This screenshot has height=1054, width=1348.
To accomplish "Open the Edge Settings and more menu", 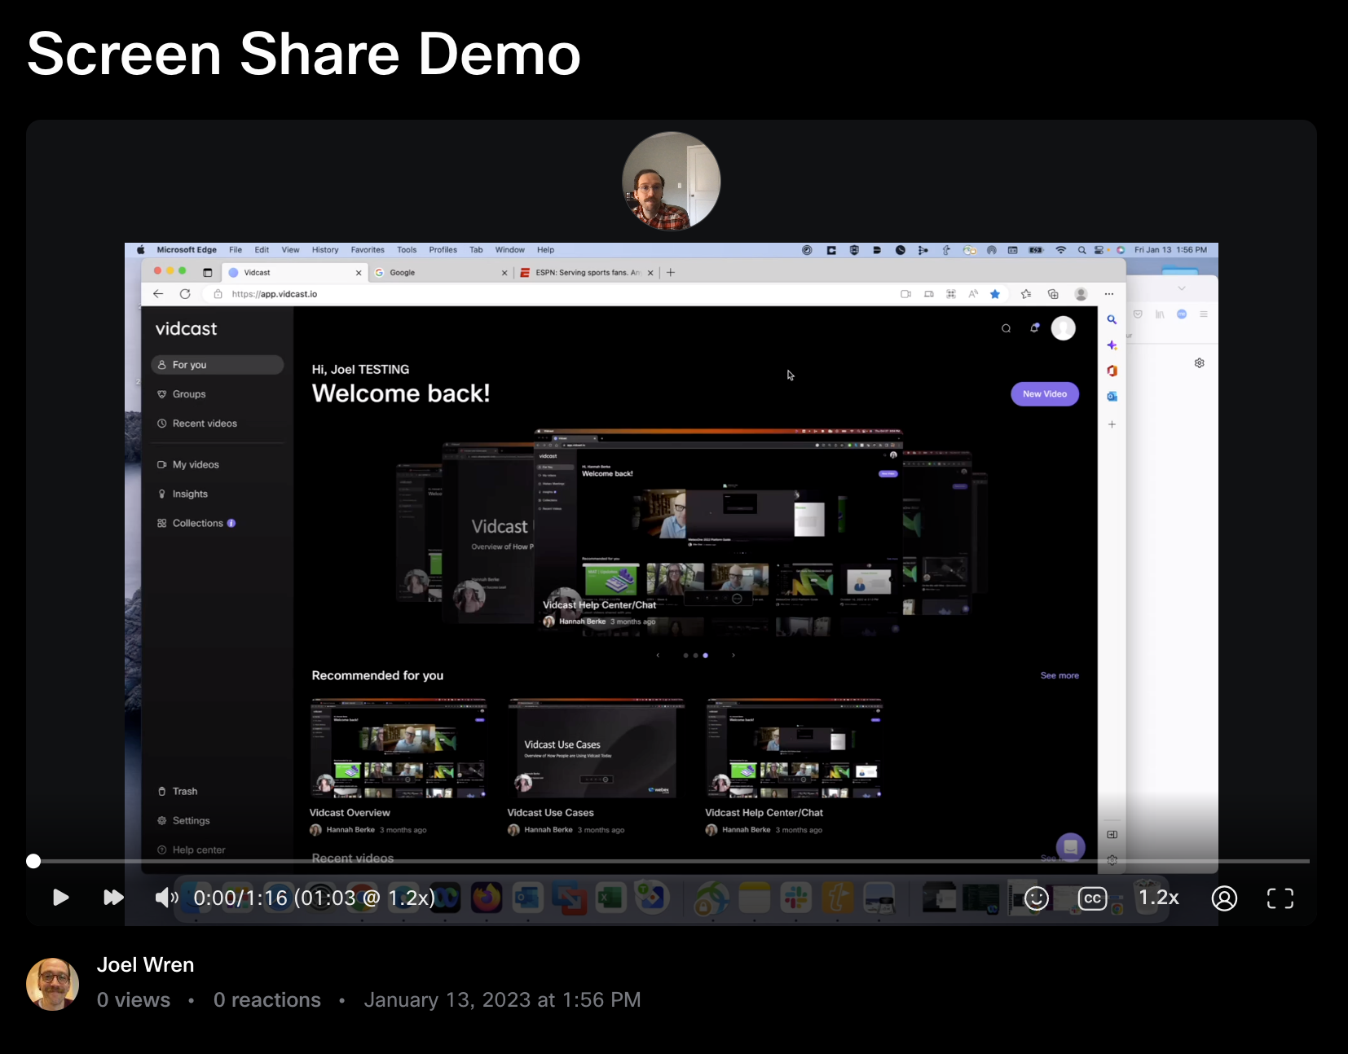I will tap(1108, 294).
